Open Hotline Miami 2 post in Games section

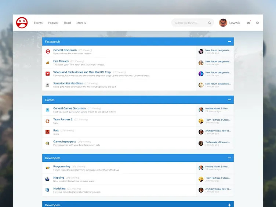(217, 108)
